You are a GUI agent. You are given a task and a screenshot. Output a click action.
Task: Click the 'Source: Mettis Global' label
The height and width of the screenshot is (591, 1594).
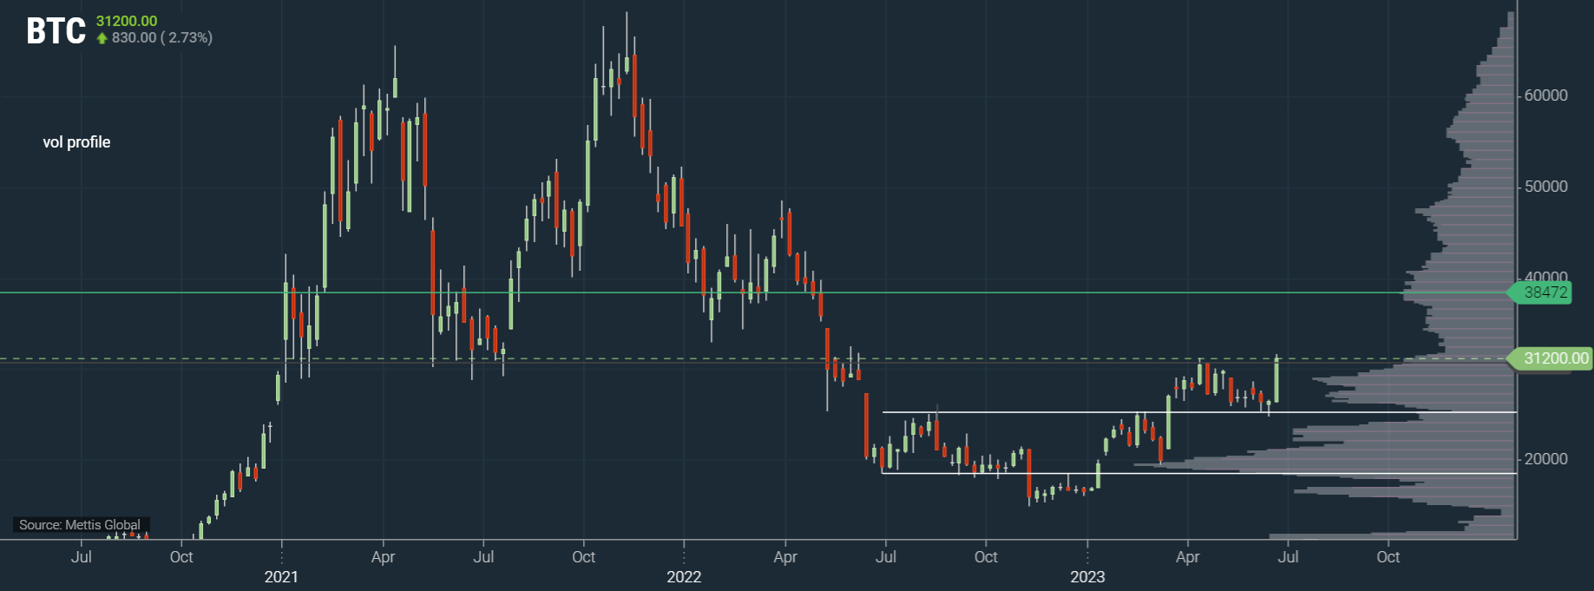(x=80, y=525)
